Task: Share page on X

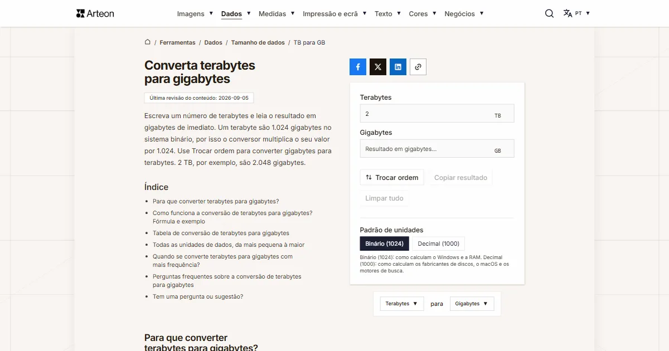Action: [378, 67]
